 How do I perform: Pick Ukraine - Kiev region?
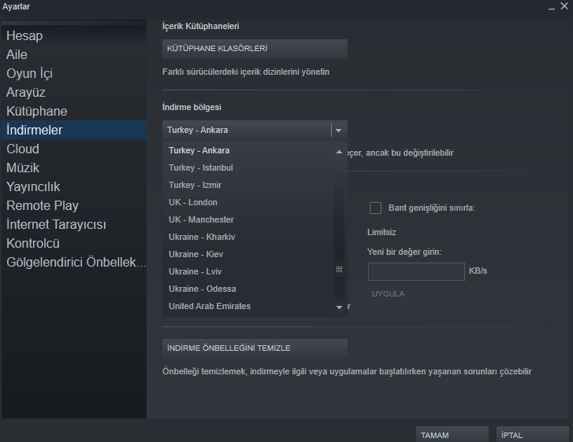coord(248,254)
